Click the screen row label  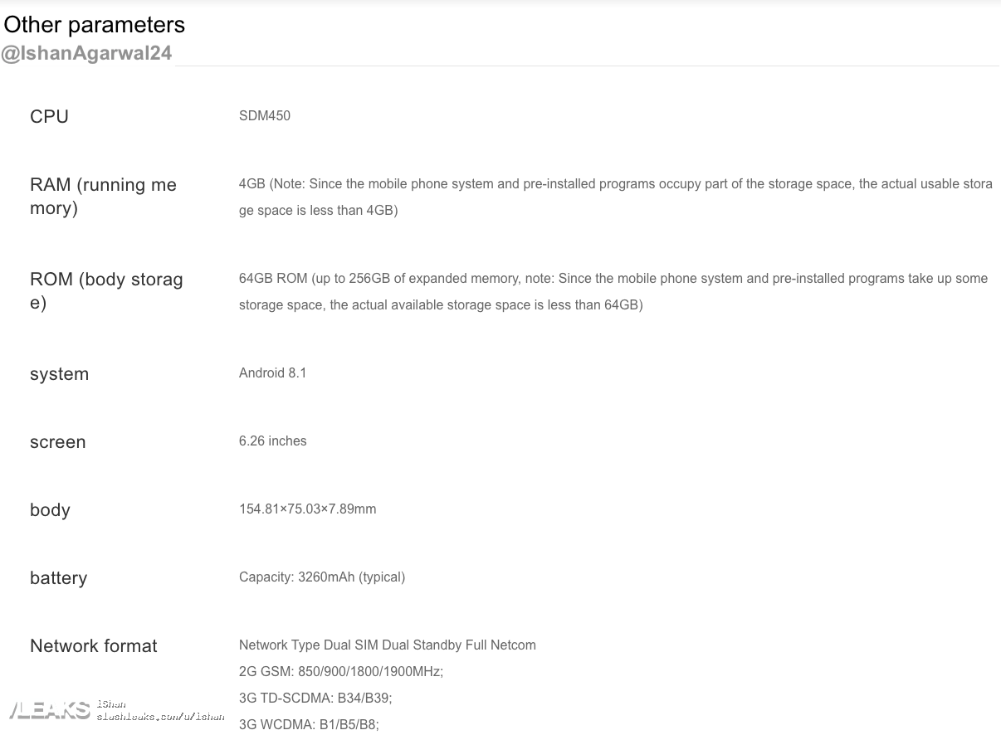pos(58,442)
